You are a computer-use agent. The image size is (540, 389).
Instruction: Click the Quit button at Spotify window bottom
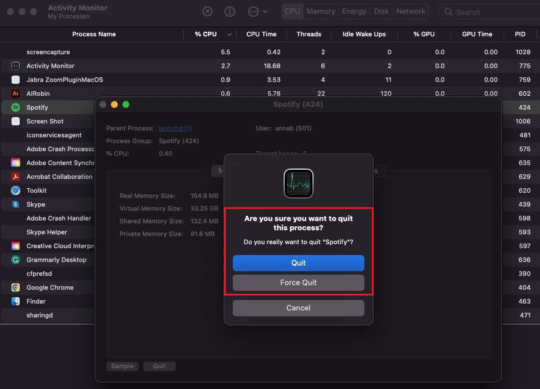pyautogui.click(x=159, y=366)
